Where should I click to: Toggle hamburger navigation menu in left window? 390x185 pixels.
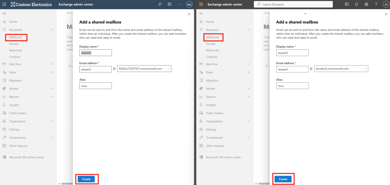coord(4,13)
